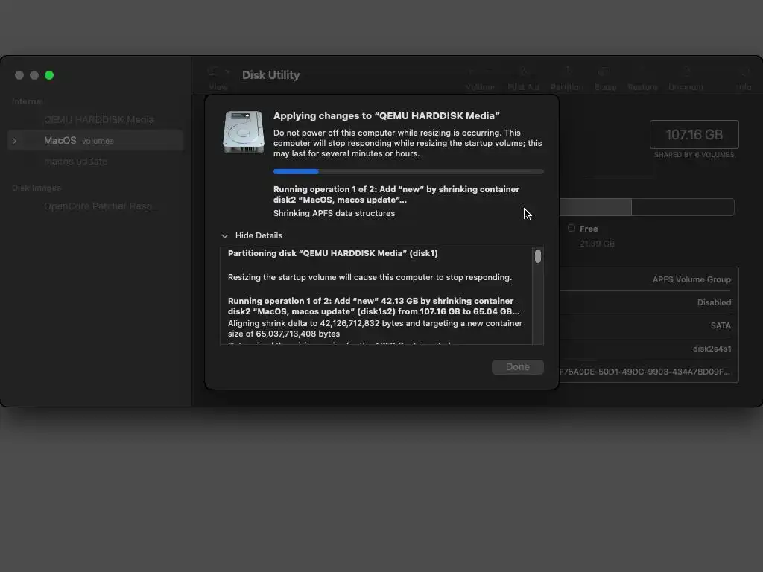Click the SATA connection value
The image size is (763, 572).
coord(721,326)
